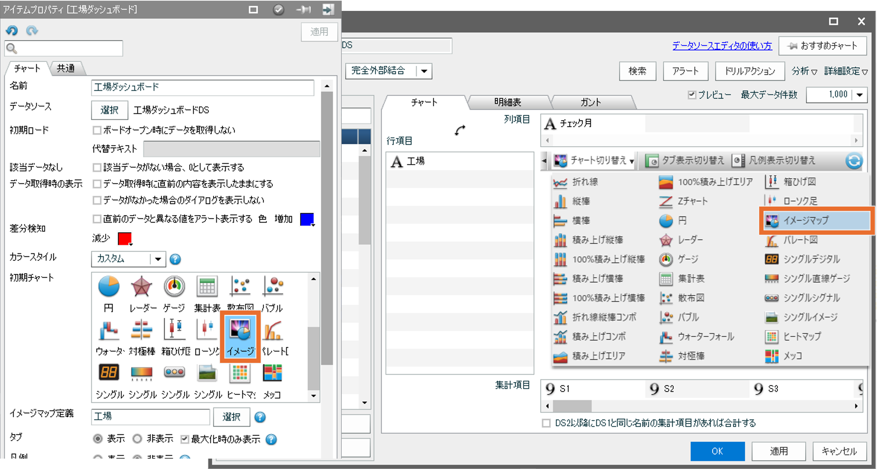Choose 折れ線縦棒コンボ from chart type menu
The height and width of the screenshot is (469, 877).
[595, 317]
